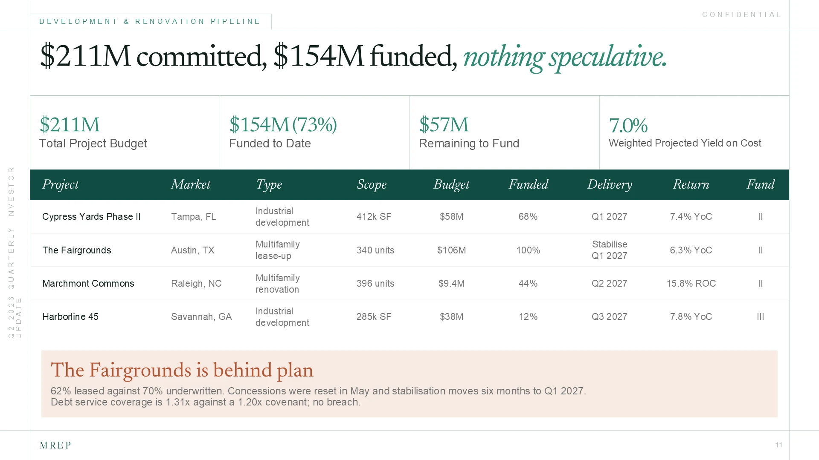Click Marchmont Commons project name
Viewport: 819px width, 460px height.
[88, 284]
